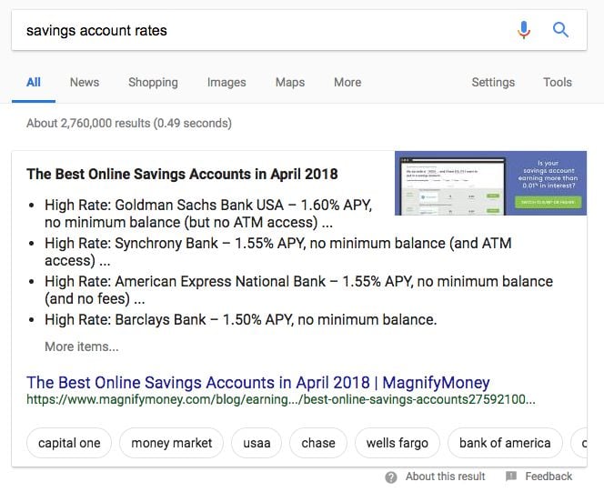Open the MagnifyMoney Best Online Savings Accounts link

(x=258, y=383)
